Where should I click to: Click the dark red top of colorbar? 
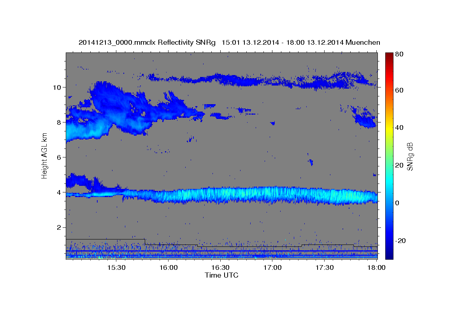[389, 56]
